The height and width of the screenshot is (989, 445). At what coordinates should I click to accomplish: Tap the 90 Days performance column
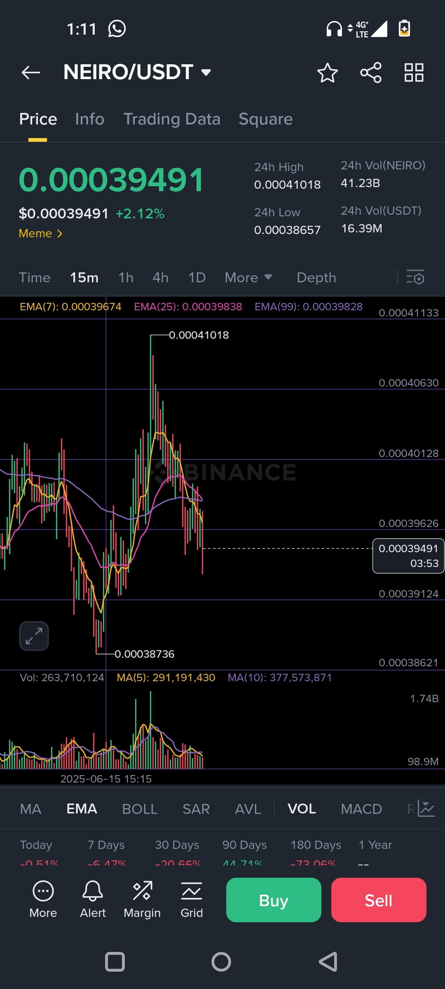pyautogui.click(x=245, y=852)
